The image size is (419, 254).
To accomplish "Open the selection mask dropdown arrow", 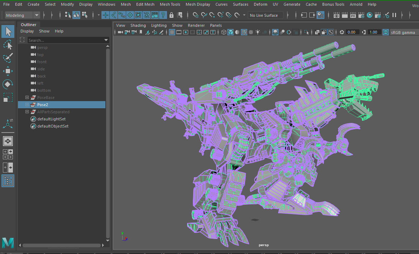I will pos(99,15).
